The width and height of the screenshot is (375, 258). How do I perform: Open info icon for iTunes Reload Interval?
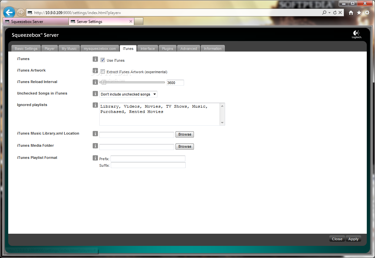[95, 82]
